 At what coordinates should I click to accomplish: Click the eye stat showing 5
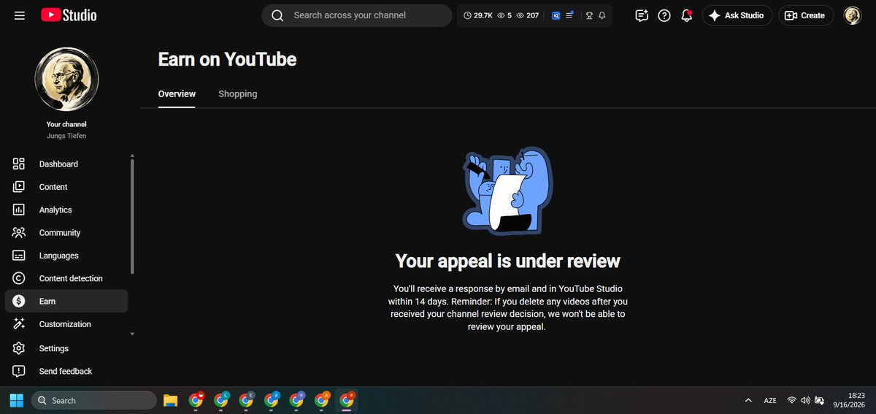[x=504, y=15]
